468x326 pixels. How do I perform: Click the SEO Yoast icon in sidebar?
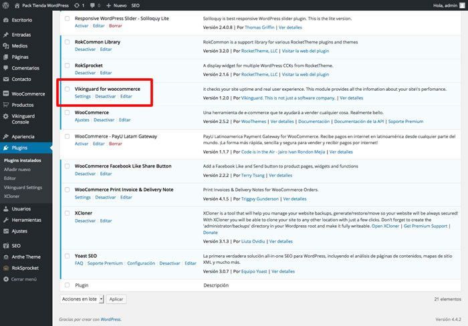[x=6, y=246]
